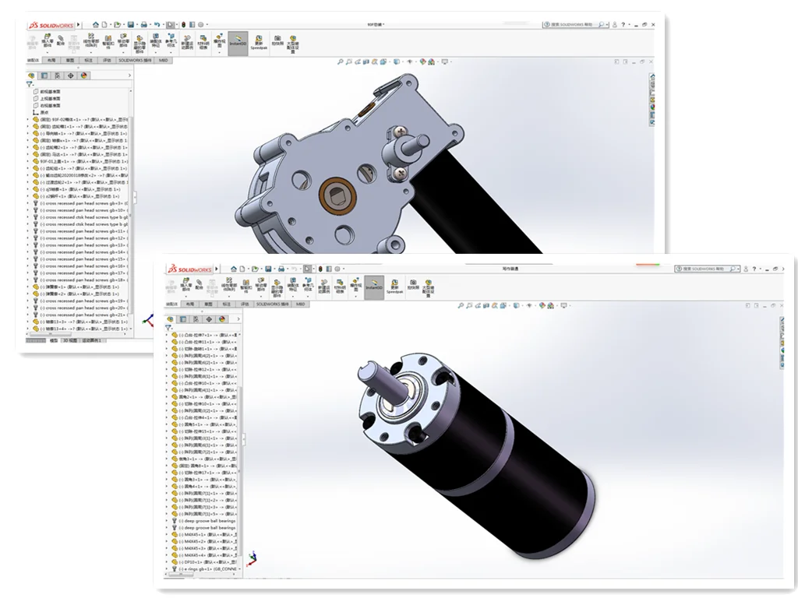Viewport: 798px width, 598px height.
Task: Click Open folder icon in front window
Action: pyautogui.click(x=255, y=269)
